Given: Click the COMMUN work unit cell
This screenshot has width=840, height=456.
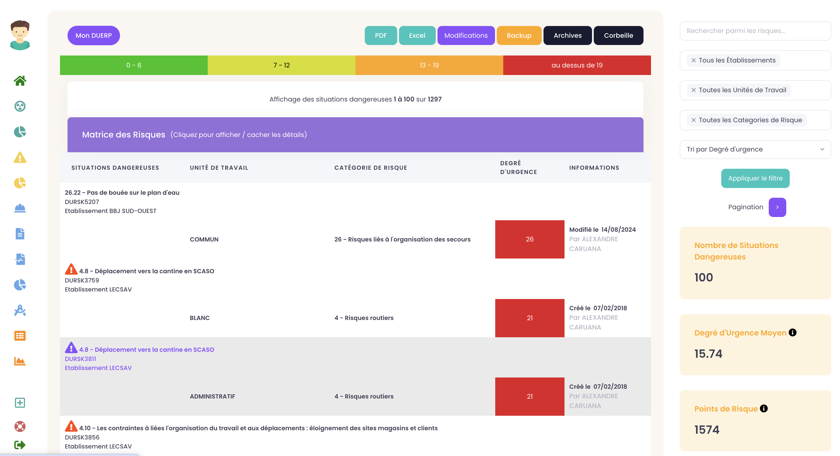Looking at the screenshot, I should (x=204, y=239).
